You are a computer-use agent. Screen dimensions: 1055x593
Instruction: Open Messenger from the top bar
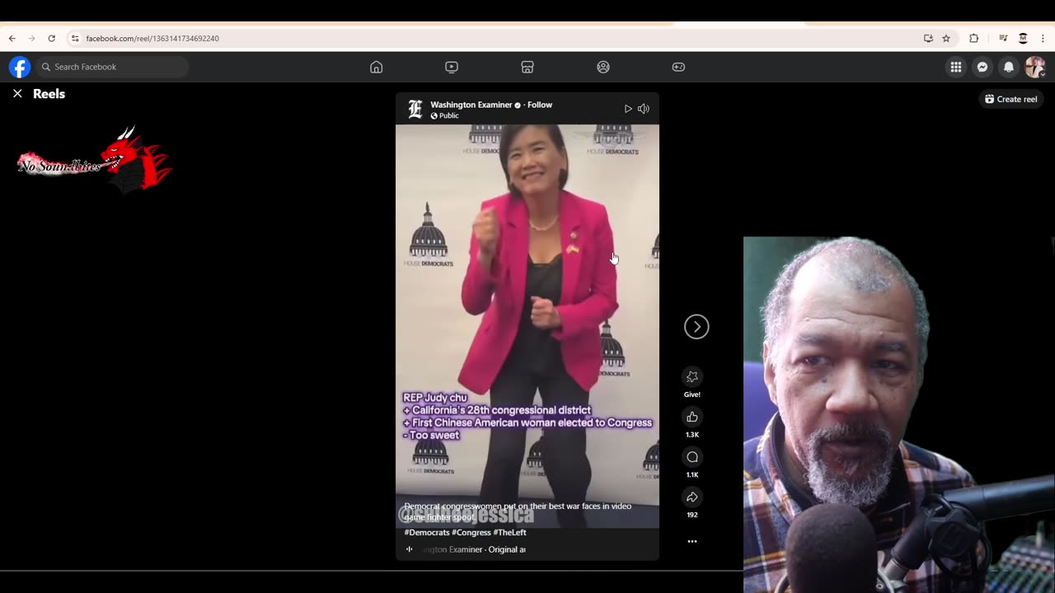[x=982, y=68]
